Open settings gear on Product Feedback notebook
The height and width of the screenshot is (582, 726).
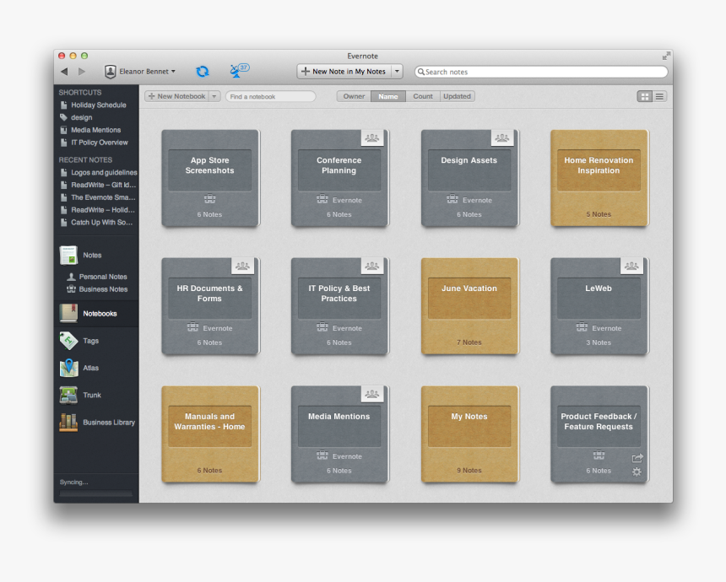[637, 473]
